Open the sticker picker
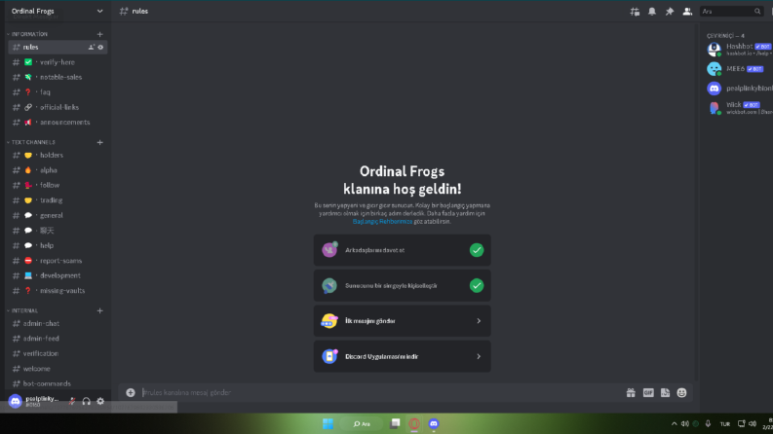Image resolution: width=773 pixels, height=434 pixels. click(x=665, y=393)
